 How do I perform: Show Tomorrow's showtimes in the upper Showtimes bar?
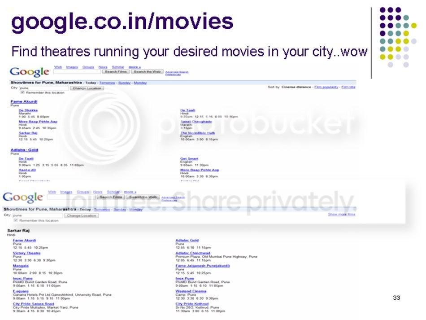tap(107, 83)
